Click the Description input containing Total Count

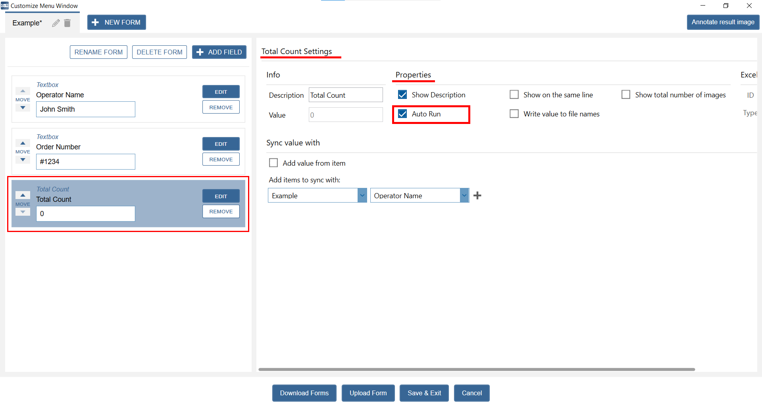345,95
